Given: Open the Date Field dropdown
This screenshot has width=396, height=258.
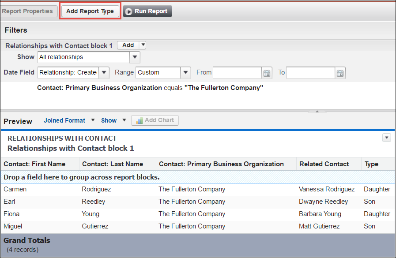Looking at the screenshot, I should point(104,73).
